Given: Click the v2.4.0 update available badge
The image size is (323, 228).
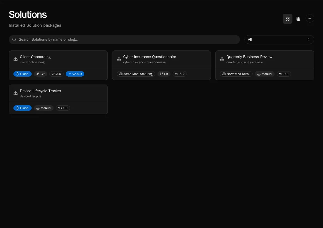Looking at the screenshot, I should [75, 74].
